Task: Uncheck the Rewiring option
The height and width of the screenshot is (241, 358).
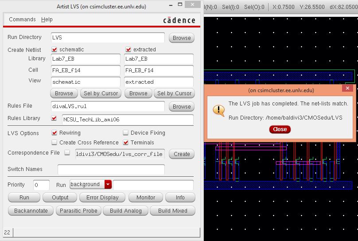Action: point(54,132)
